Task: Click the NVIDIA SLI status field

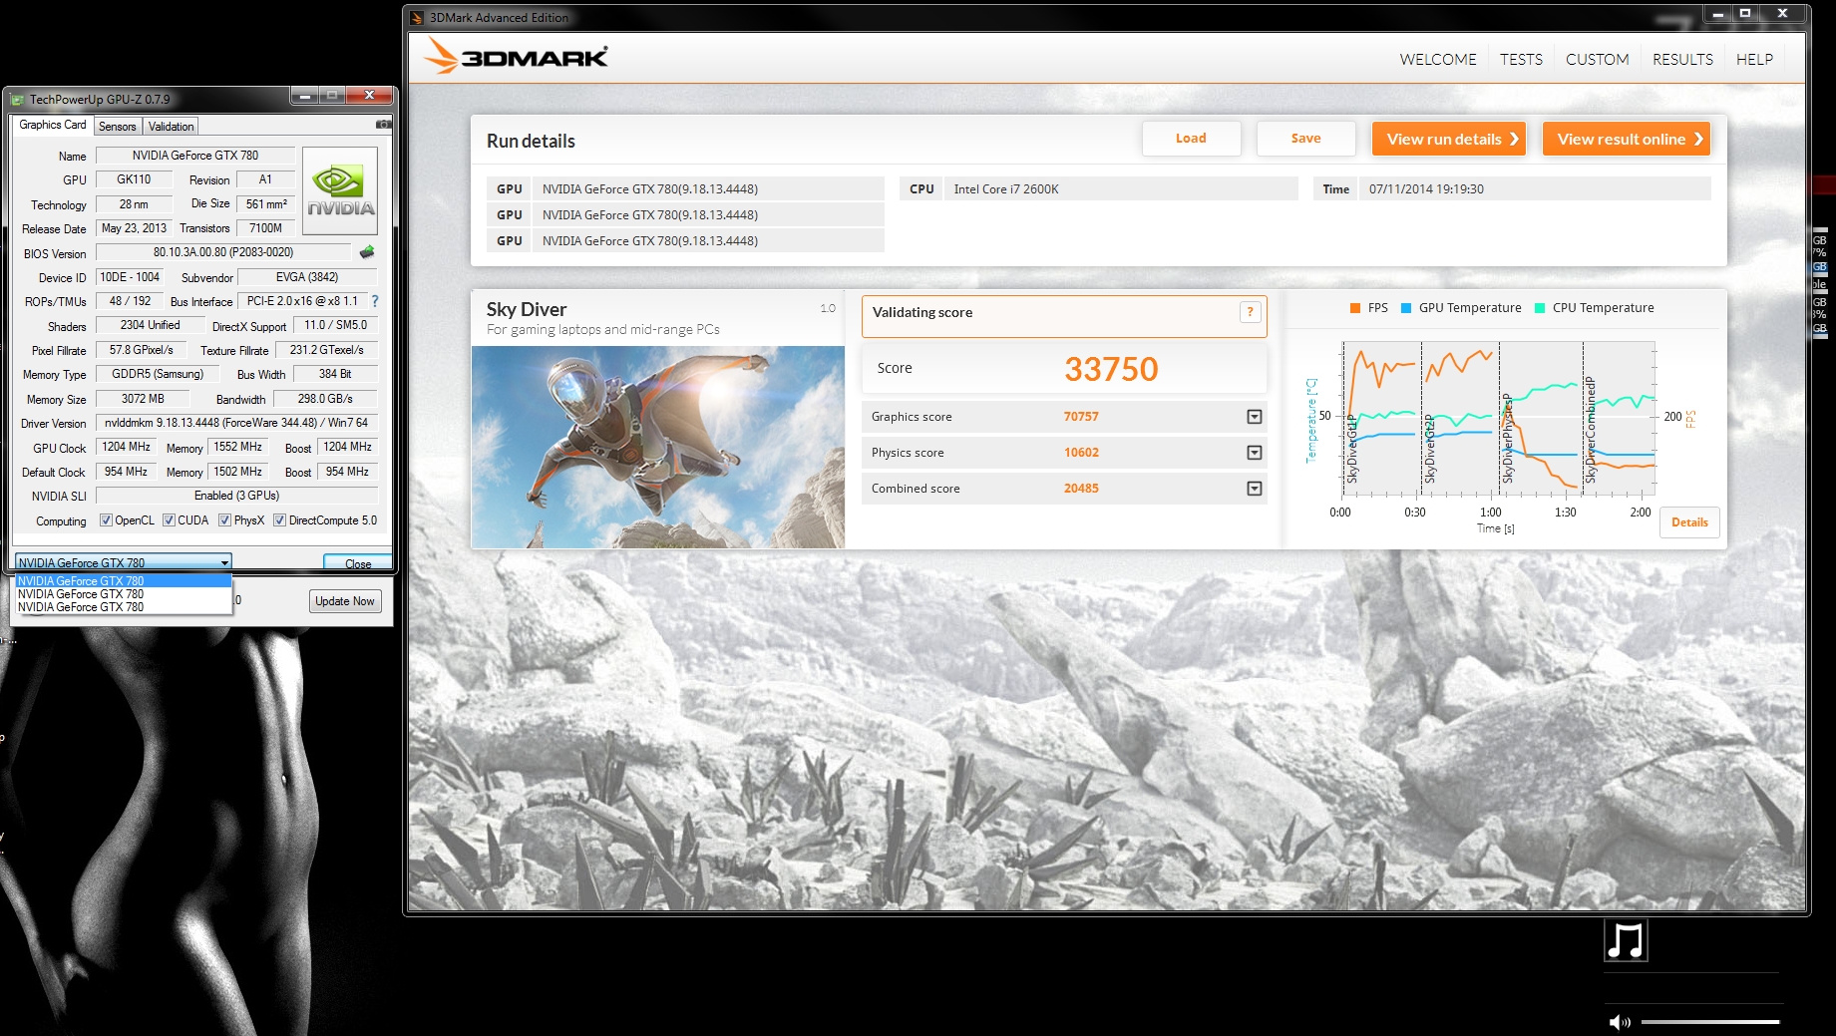Action: 236,496
